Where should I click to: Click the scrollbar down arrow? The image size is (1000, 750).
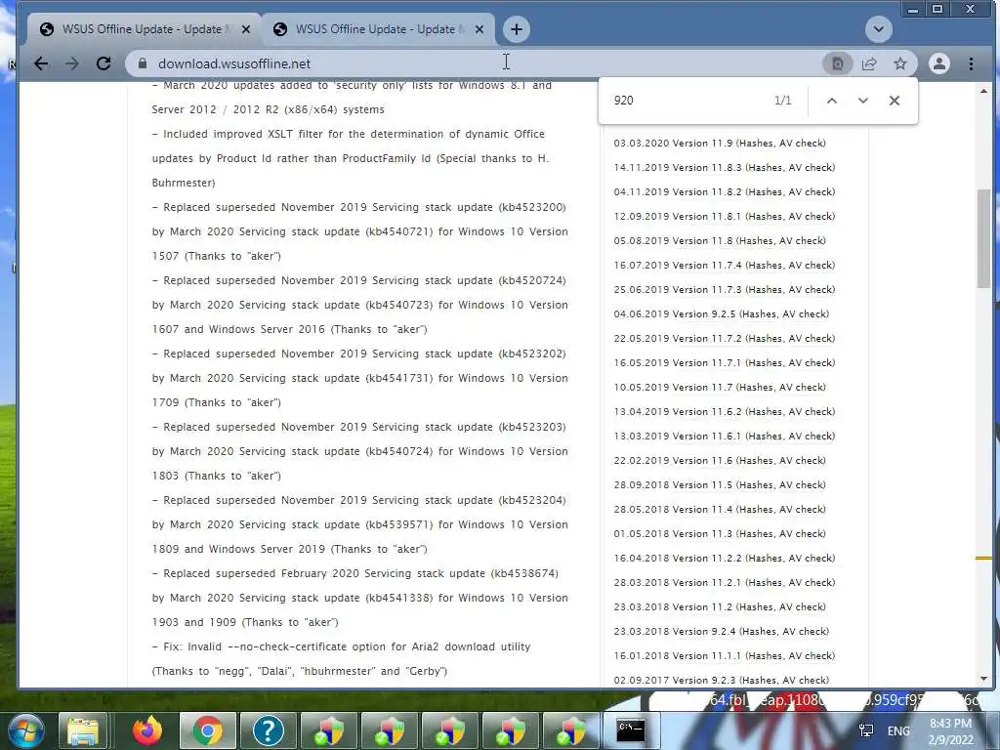point(983,680)
